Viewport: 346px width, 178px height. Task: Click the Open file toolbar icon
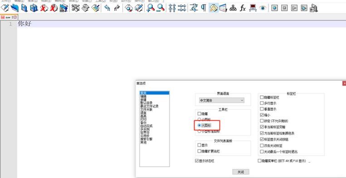15,8
